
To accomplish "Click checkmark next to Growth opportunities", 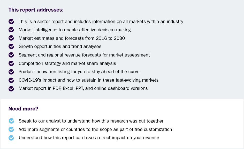I will (11, 46).
